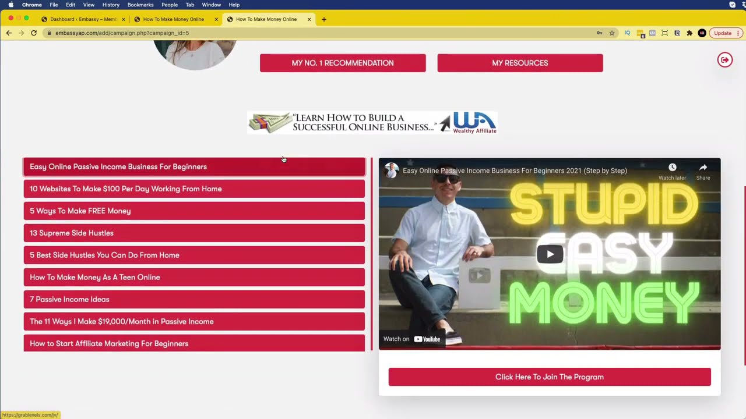Select How To Make Money As A Teen Online
The width and height of the screenshot is (746, 419).
click(x=194, y=277)
